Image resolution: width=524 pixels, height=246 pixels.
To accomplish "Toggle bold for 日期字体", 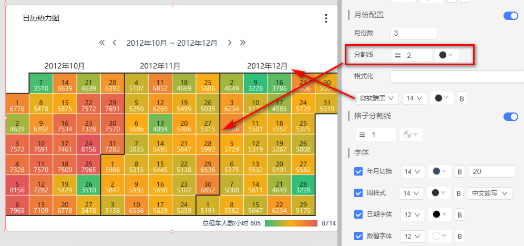I will (458, 214).
